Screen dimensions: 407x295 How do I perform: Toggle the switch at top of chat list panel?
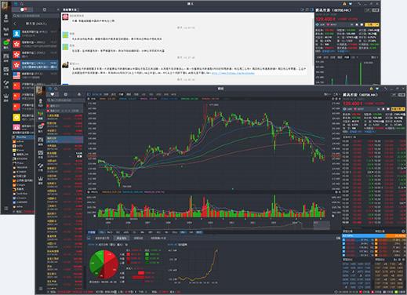24,9
